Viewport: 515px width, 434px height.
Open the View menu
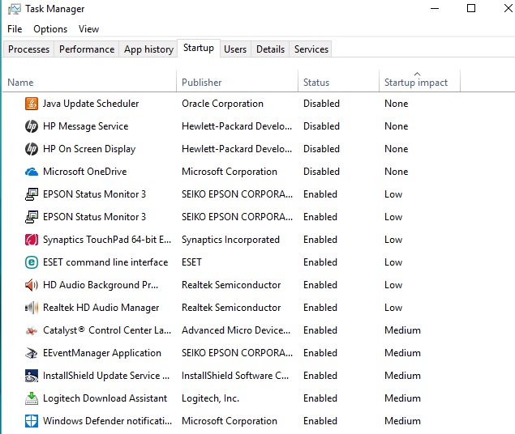pyautogui.click(x=88, y=29)
